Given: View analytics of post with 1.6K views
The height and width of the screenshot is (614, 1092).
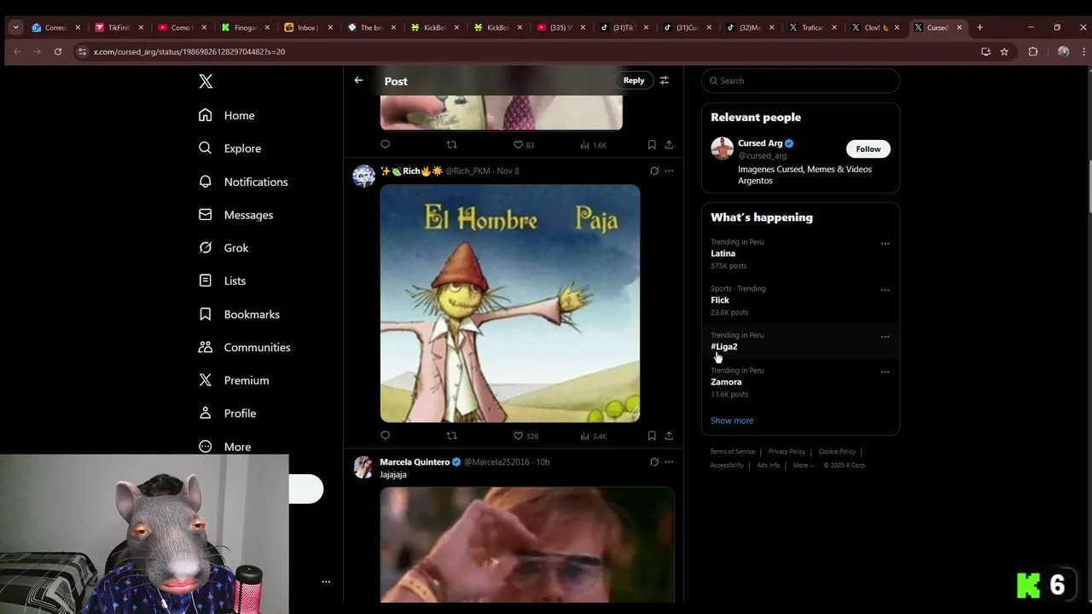Looking at the screenshot, I should pyautogui.click(x=593, y=145).
